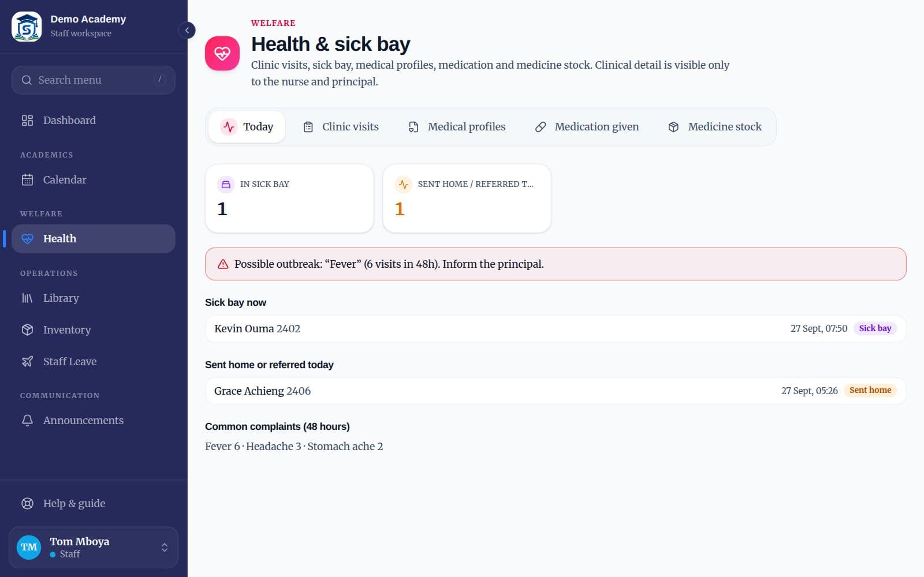Open the Dashboard menu item
This screenshot has width=924, height=577.
(93, 121)
